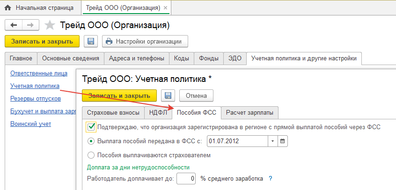
Task: Open the Ответственные лица link
Action: point(39,73)
